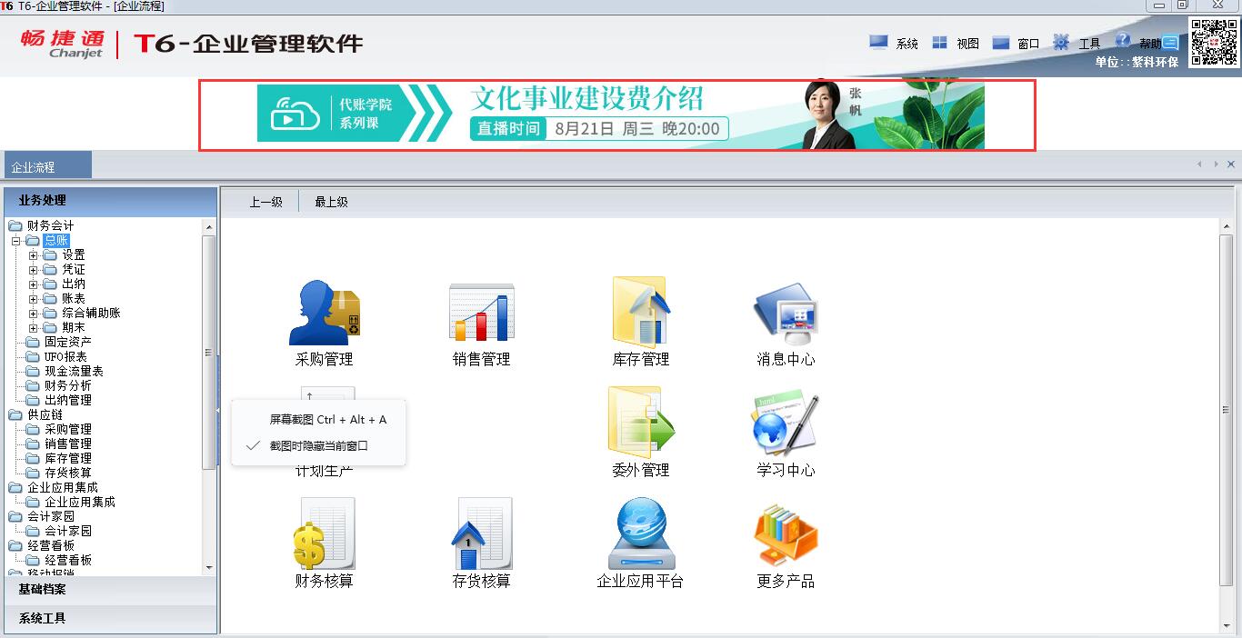Select 采购管理 under 供应链 in tree
The height and width of the screenshot is (638, 1242).
tap(68, 430)
